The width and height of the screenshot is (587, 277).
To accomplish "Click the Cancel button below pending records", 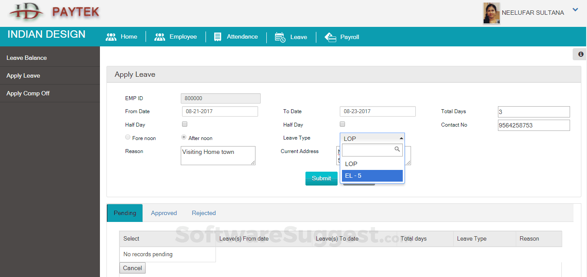I will point(132,268).
